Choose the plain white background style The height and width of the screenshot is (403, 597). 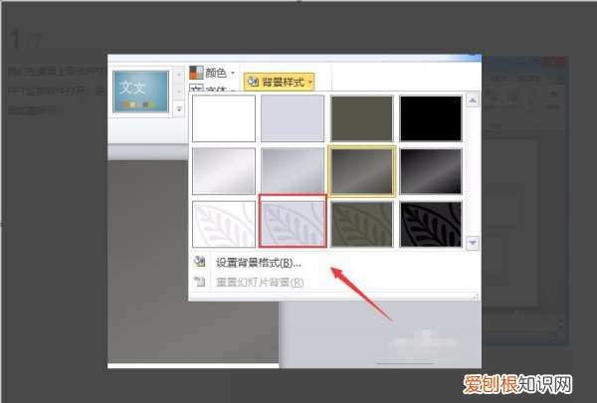pos(224,118)
